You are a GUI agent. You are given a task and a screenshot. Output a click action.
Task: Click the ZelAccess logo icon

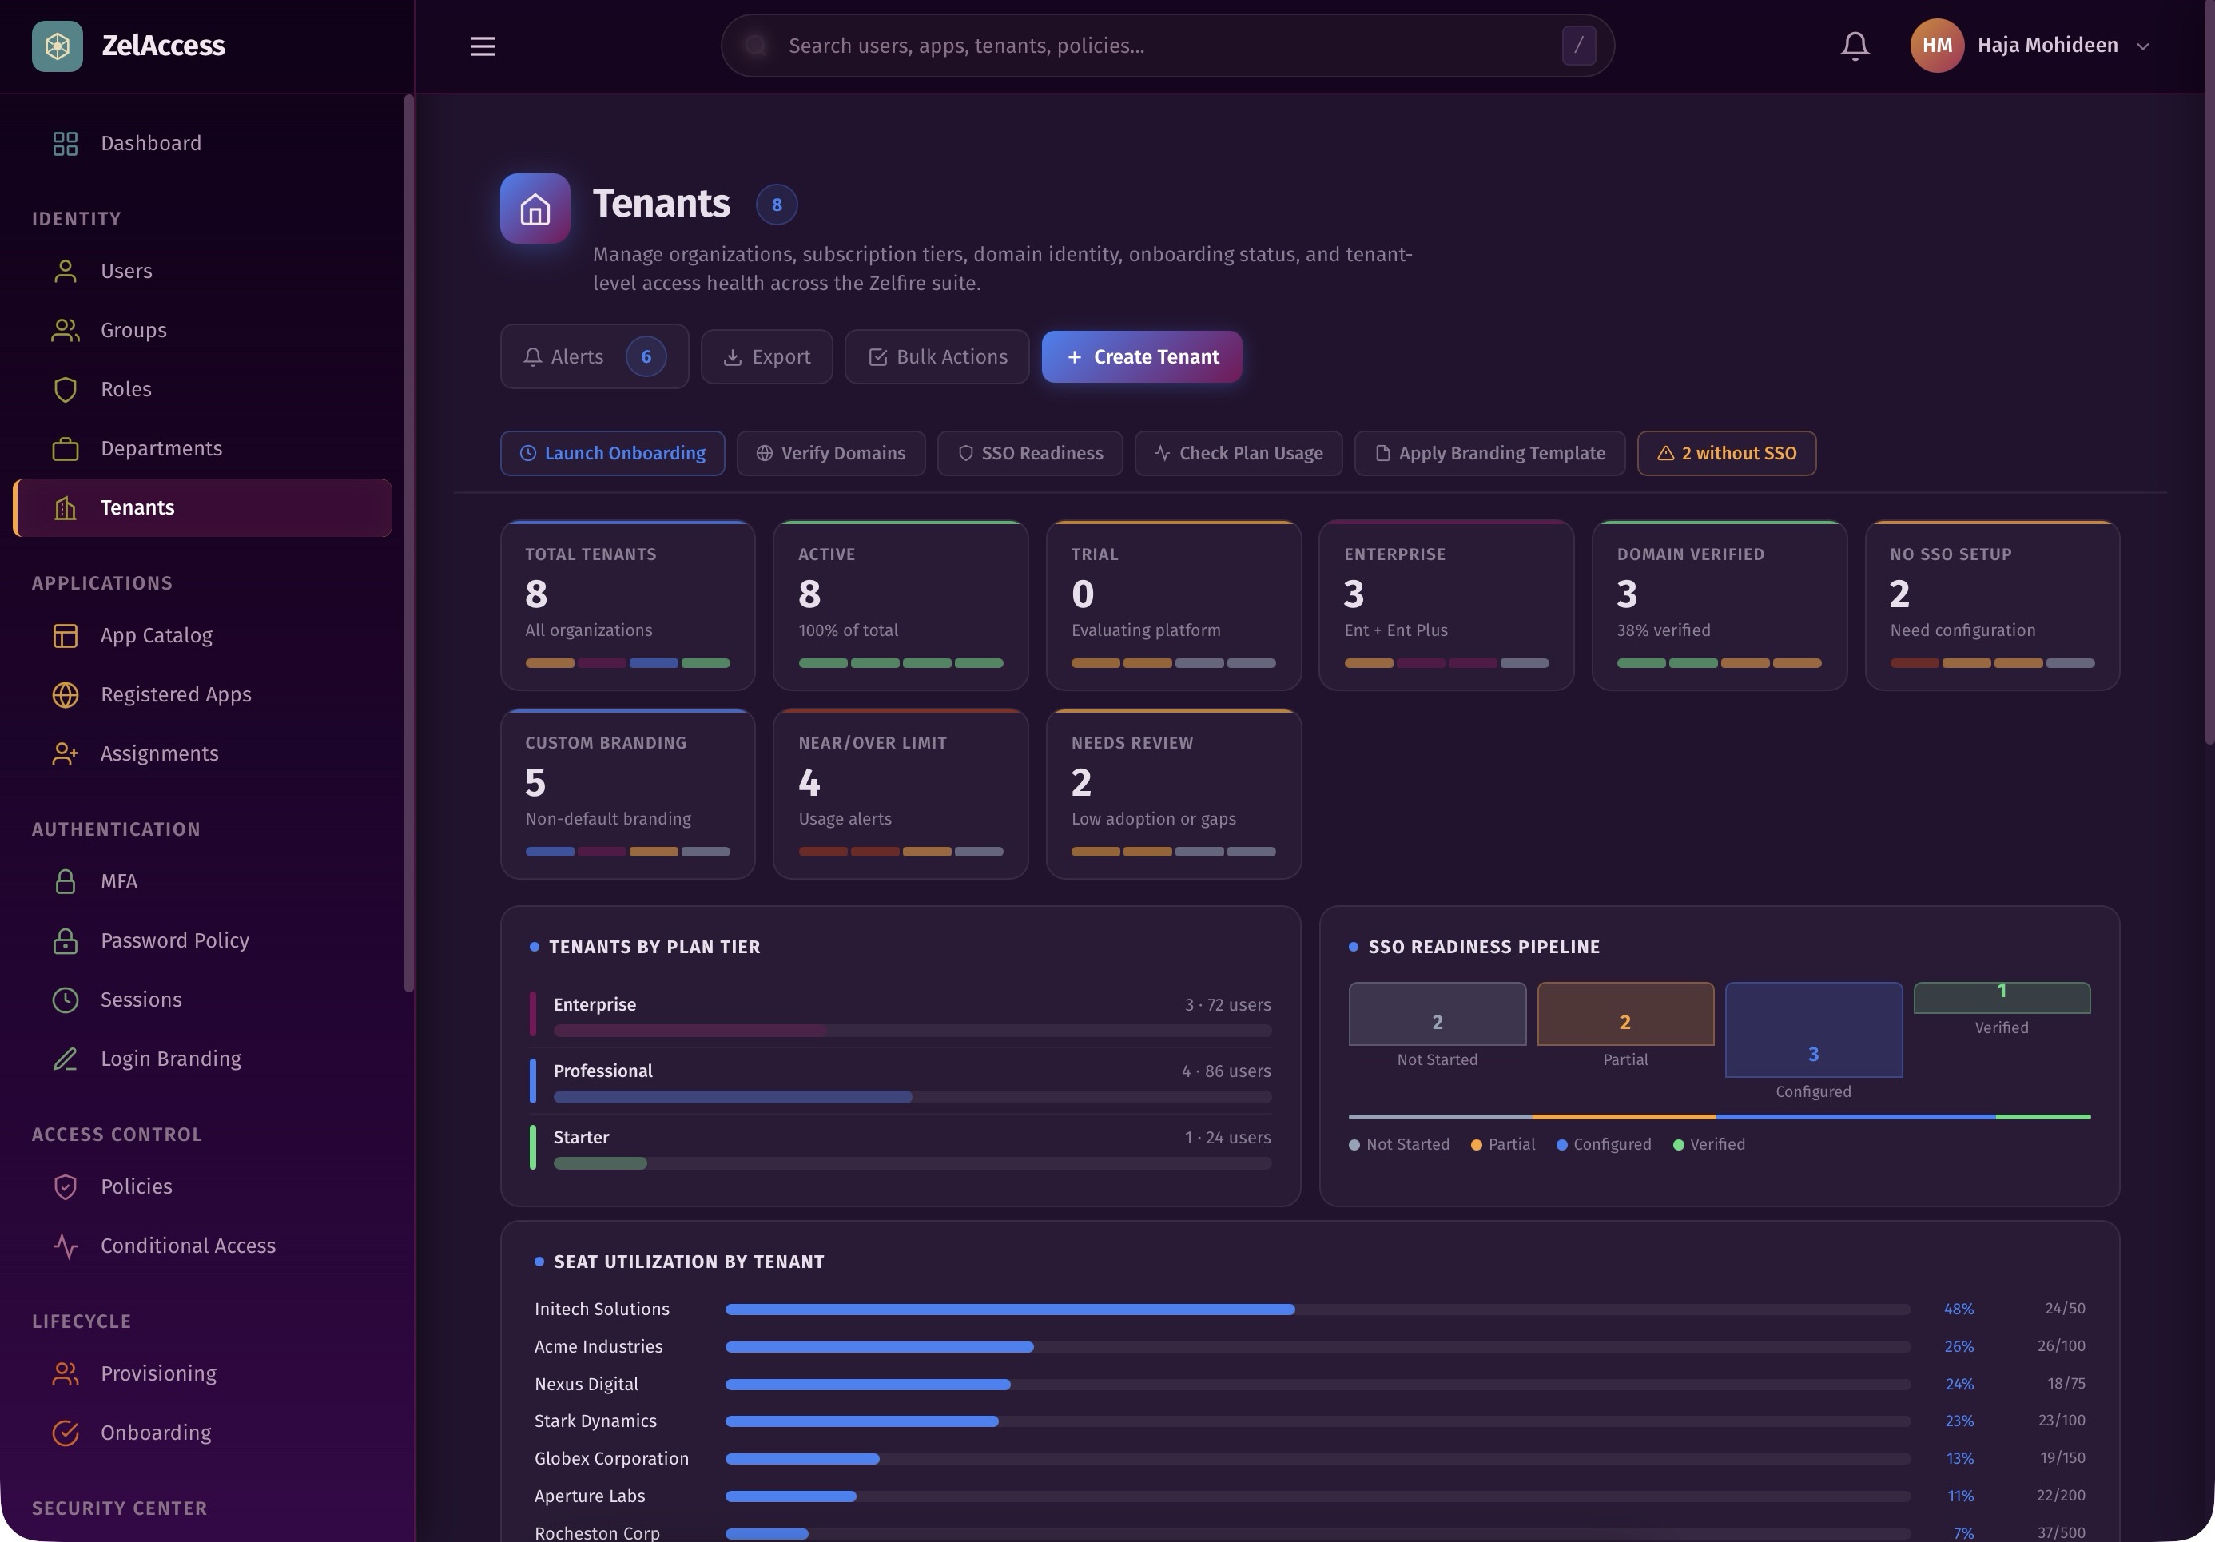point(57,45)
